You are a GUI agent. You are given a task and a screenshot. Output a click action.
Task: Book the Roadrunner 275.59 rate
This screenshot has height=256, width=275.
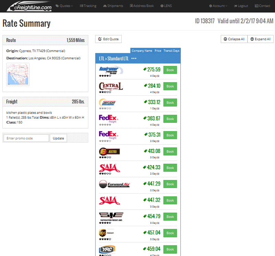click(x=170, y=70)
